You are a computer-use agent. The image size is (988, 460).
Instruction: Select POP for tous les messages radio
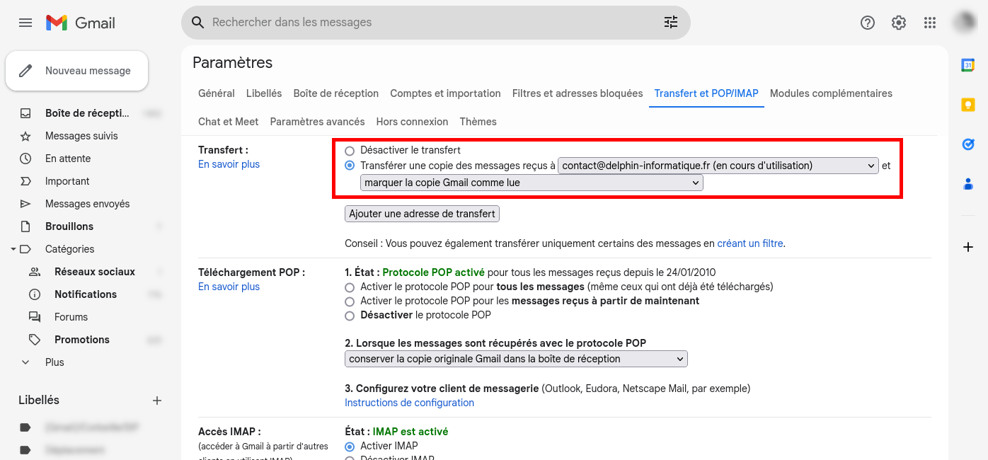pos(350,287)
